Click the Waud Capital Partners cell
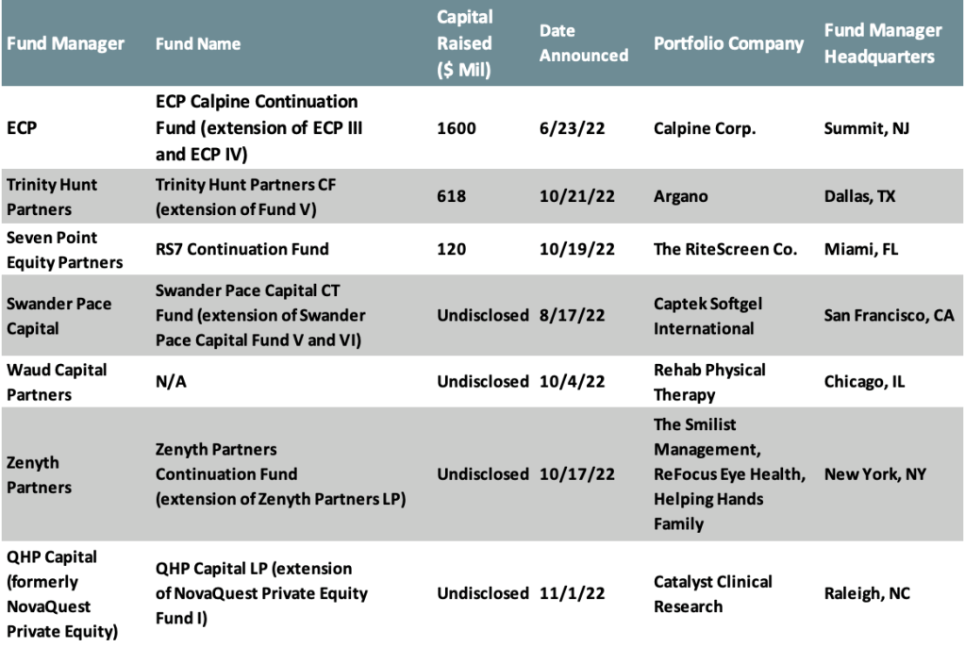Image resolution: width=965 pixels, height=647 pixels. tap(57, 381)
